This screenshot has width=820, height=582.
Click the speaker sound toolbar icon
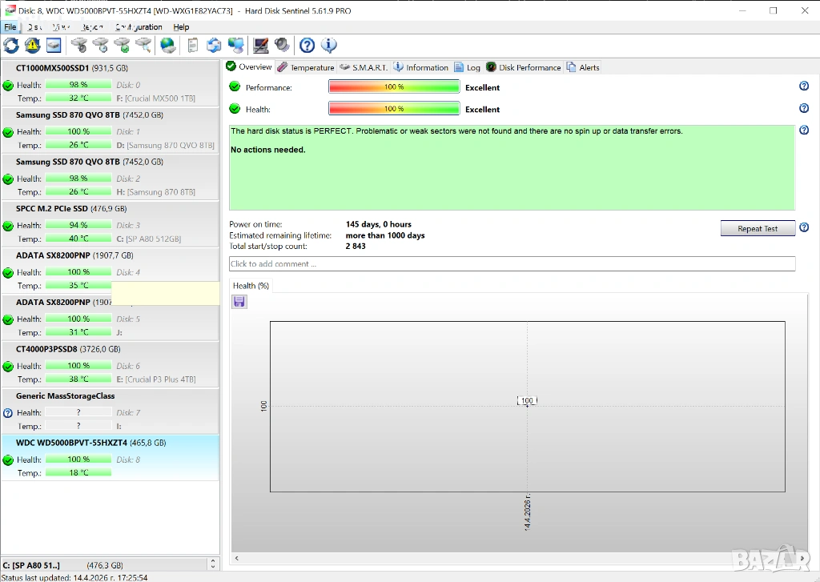pos(282,46)
